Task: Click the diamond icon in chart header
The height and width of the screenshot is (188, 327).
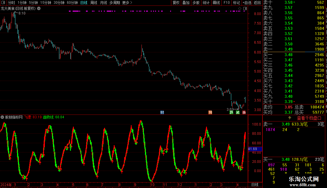Action: point(240,9)
